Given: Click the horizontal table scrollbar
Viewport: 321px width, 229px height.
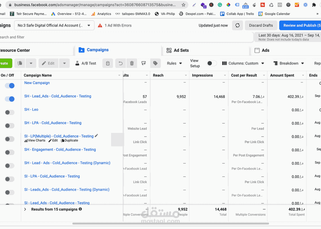Looking at the screenshot, I should pyautogui.click(x=170, y=224).
